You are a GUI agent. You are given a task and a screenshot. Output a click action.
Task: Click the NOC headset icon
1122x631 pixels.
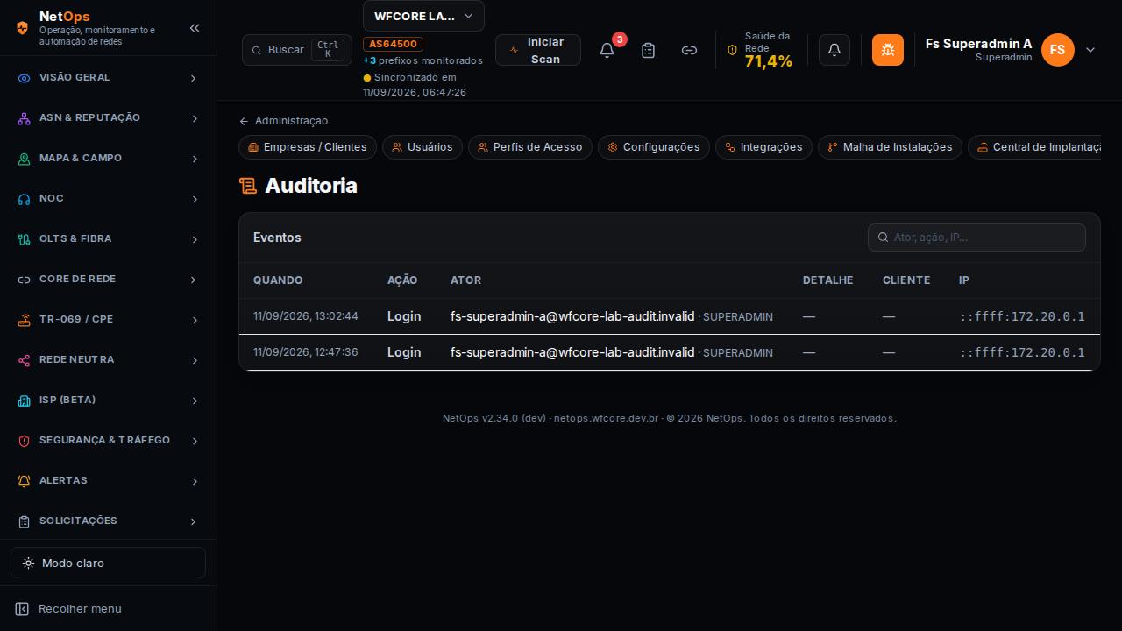24,199
